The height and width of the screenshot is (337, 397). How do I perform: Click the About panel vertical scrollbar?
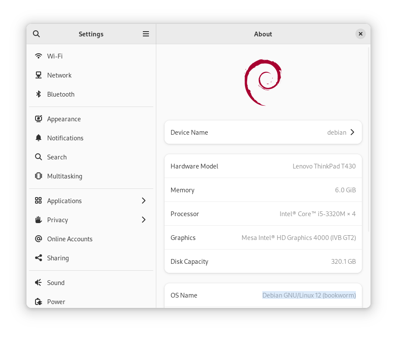click(x=369, y=139)
